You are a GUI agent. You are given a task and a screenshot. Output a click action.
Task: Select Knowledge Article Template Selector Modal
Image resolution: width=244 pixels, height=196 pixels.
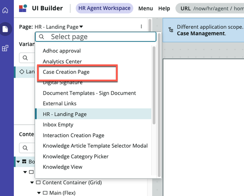(x=93, y=146)
